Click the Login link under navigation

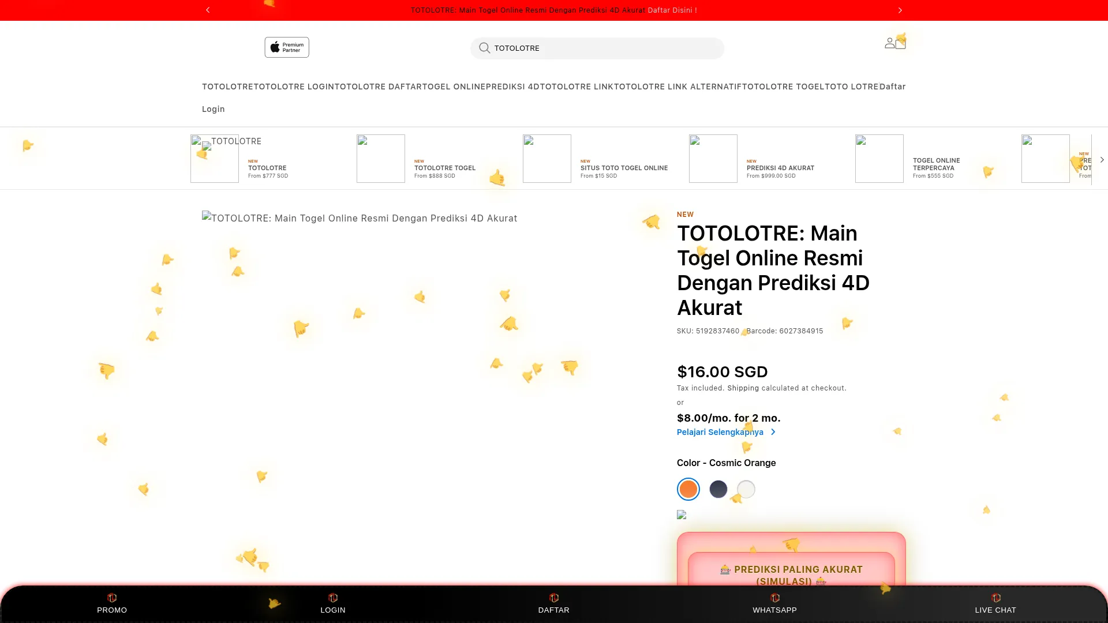[x=214, y=109]
